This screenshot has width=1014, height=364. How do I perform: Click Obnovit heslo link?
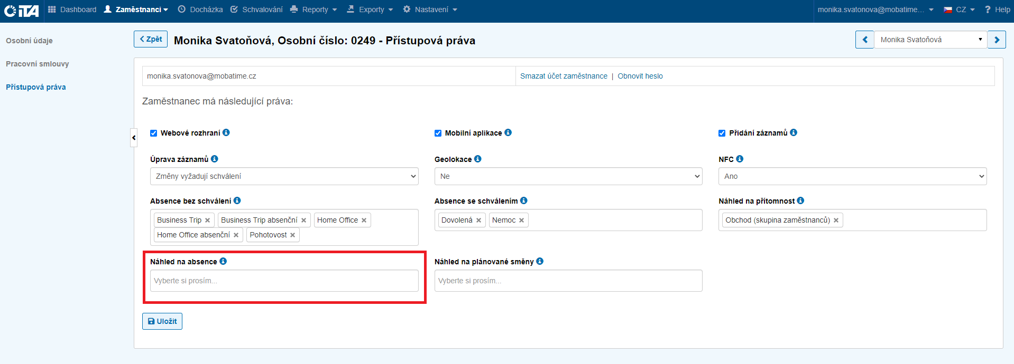click(640, 76)
